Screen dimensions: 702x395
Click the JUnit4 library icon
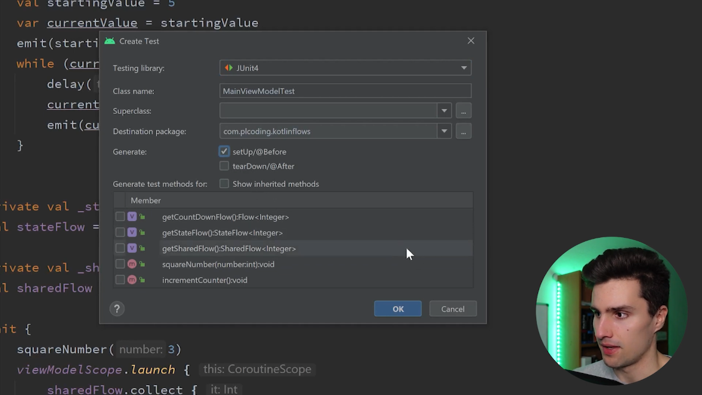(228, 68)
